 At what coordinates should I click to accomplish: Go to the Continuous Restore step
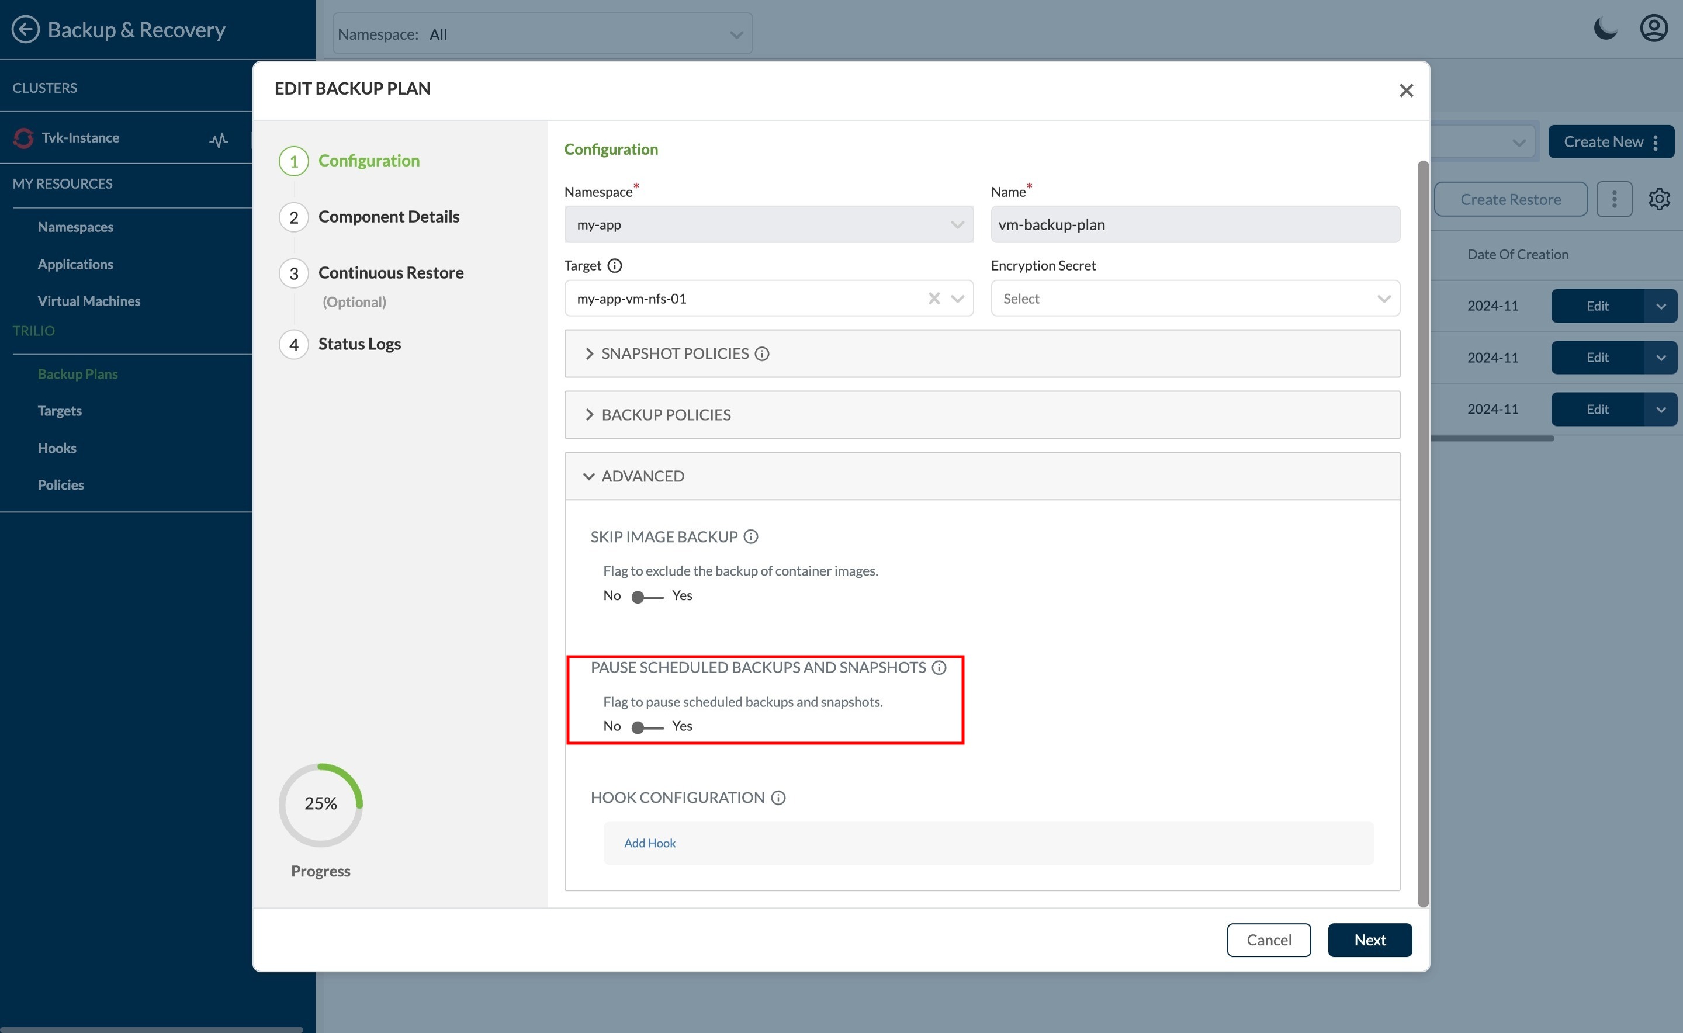[391, 273]
